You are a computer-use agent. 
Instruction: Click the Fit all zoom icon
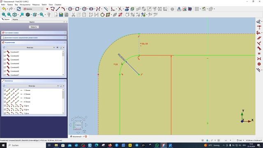coord(4,15)
